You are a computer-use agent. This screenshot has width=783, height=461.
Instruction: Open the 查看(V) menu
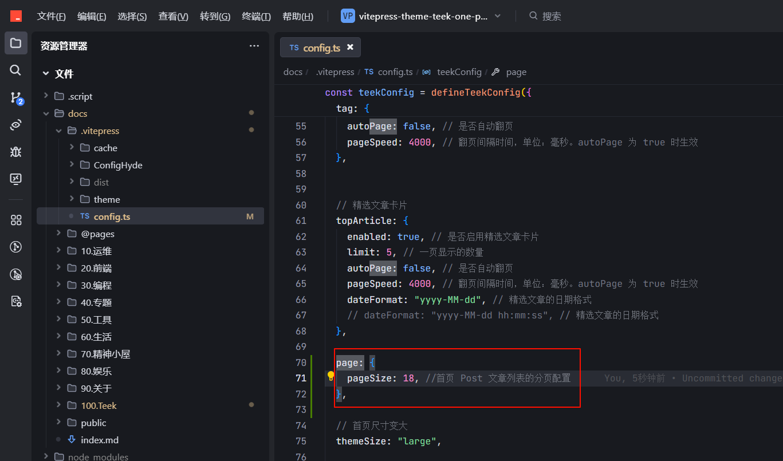pyautogui.click(x=174, y=17)
